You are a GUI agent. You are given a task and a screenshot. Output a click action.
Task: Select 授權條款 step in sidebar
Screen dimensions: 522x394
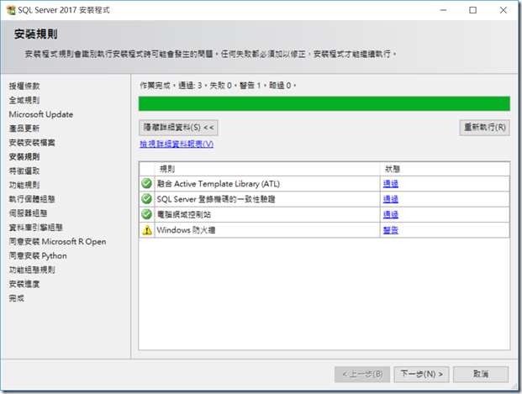[24, 87]
